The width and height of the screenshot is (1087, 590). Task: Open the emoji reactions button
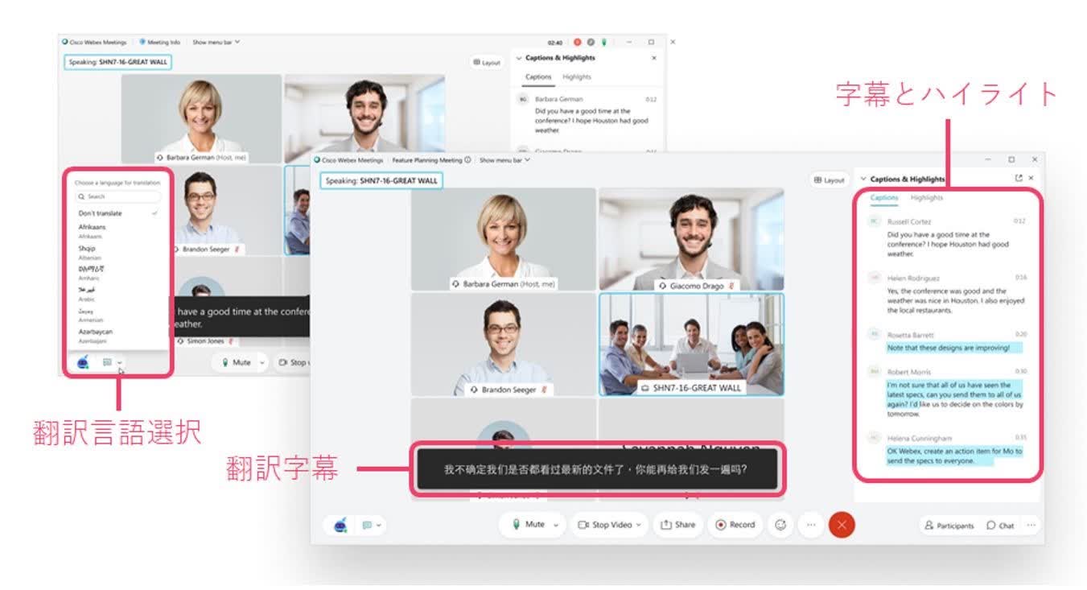tap(780, 525)
